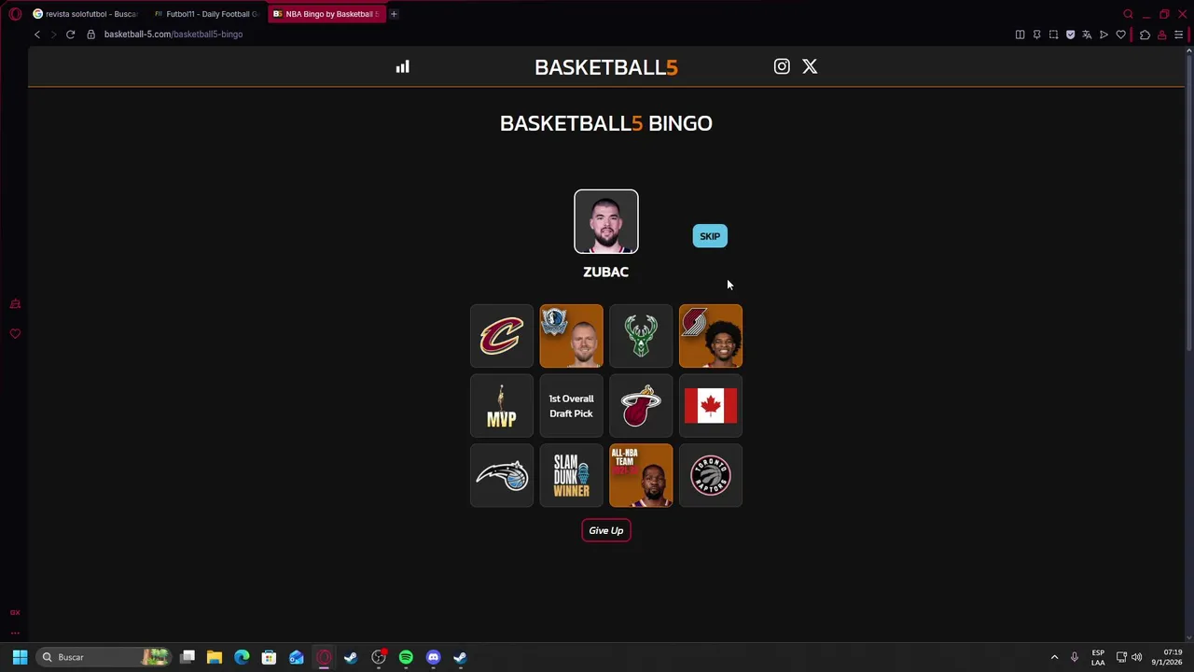Click the site security padlock icon
1194x672 pixels.
[x=90, y=35]
